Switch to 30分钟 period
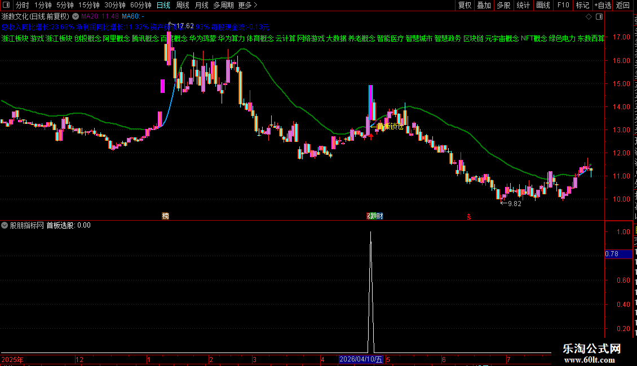Screen dimensions: 637x366 pos(115,5)
